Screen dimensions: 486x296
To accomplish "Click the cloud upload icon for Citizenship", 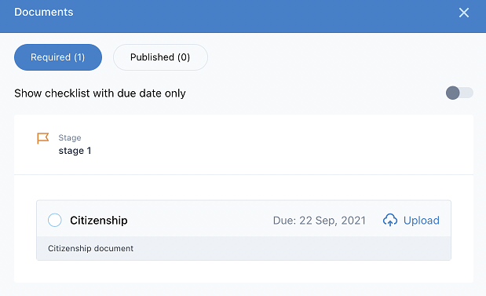I will click(x=390, y=220).
